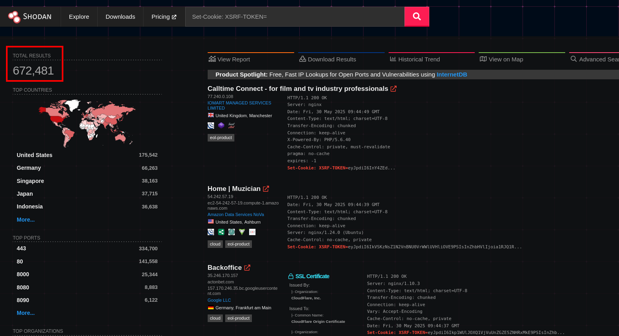Click the View Report chart icon
Viewport: 619px width, 336px height.
(212, 59)
